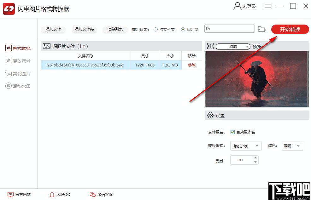The height and width of the screenshot is (200, 311).
Task: Switch to 添加水印 tab
Action: click(x=18, y=86)
